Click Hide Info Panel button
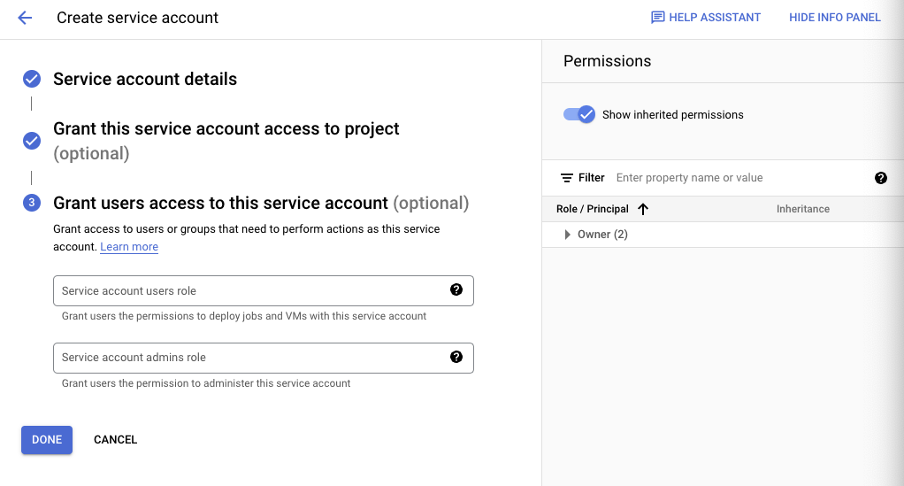The width and height of the screenshot is (904, 486). [x=834, y=18]
